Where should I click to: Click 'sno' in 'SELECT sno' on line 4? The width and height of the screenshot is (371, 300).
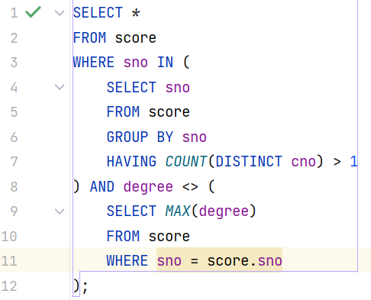click(178, 88)
